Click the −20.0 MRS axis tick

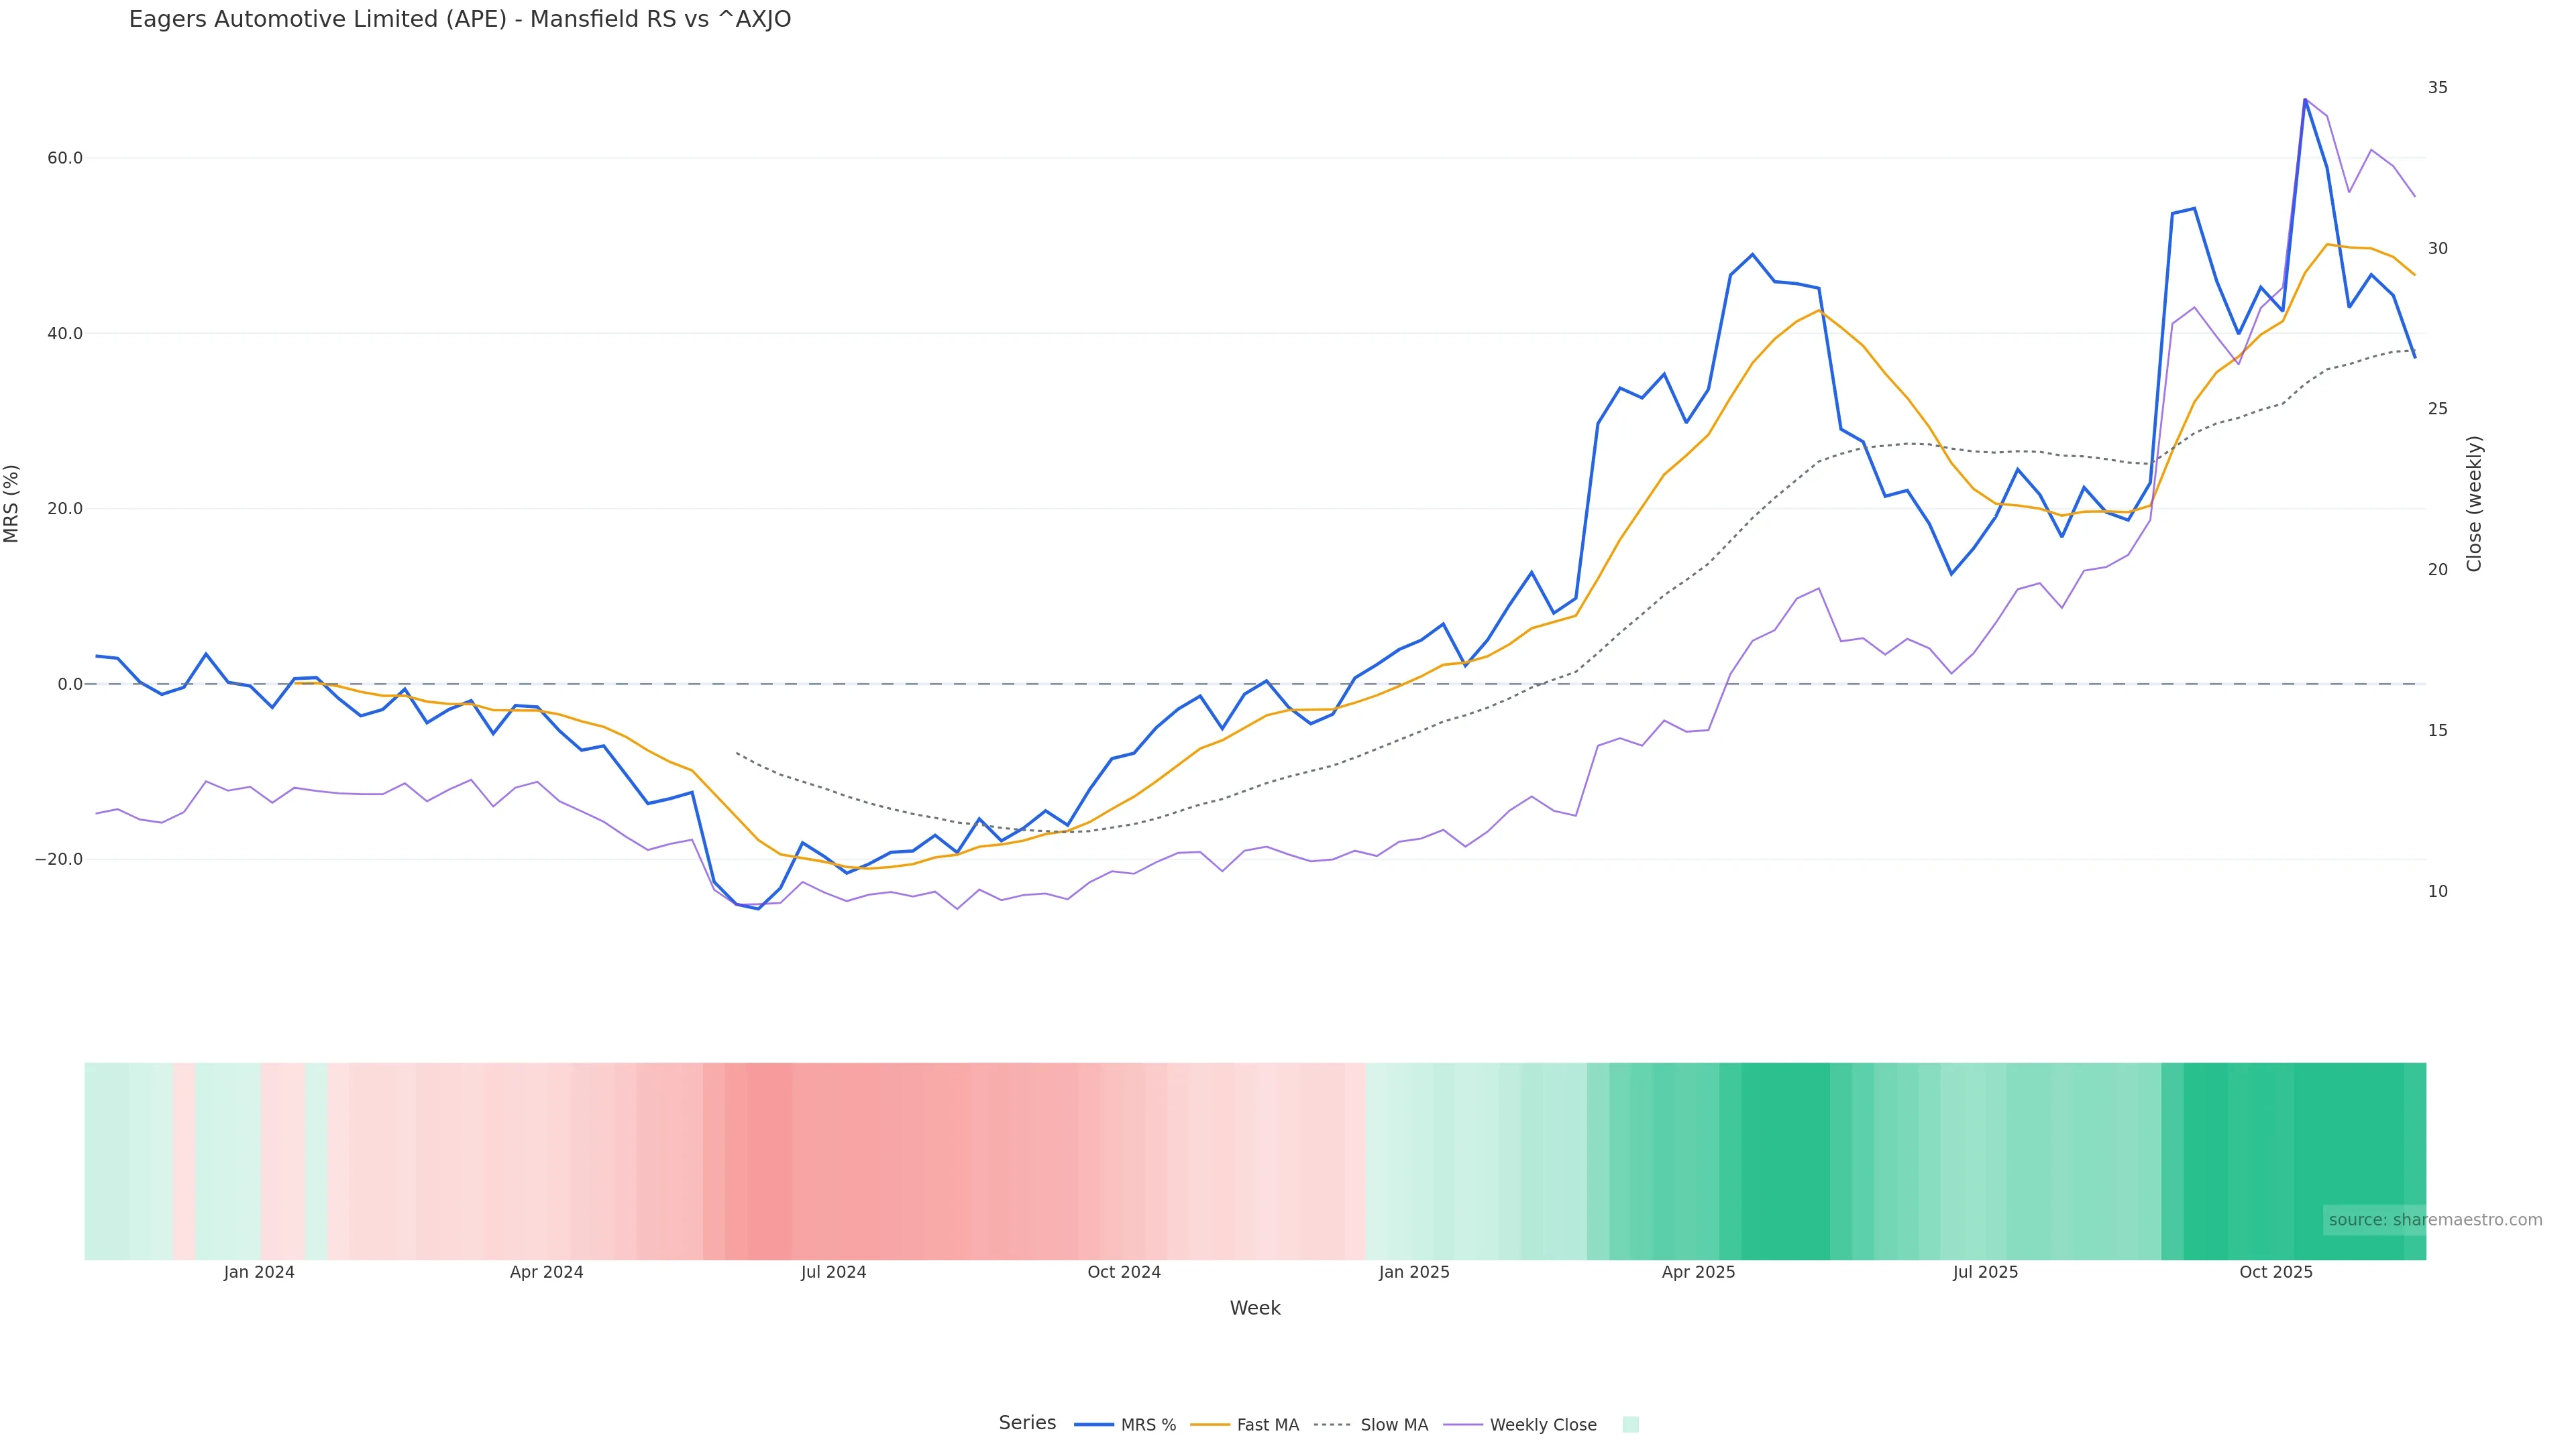tap(59, 859)
